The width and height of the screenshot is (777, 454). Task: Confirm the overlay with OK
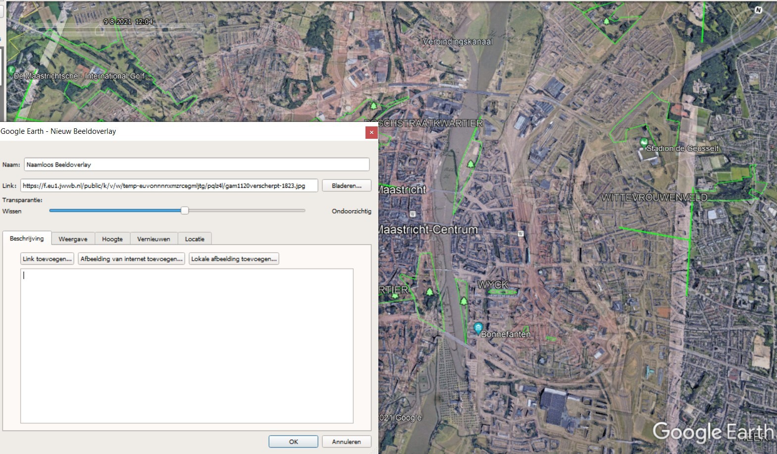(293, 442)
